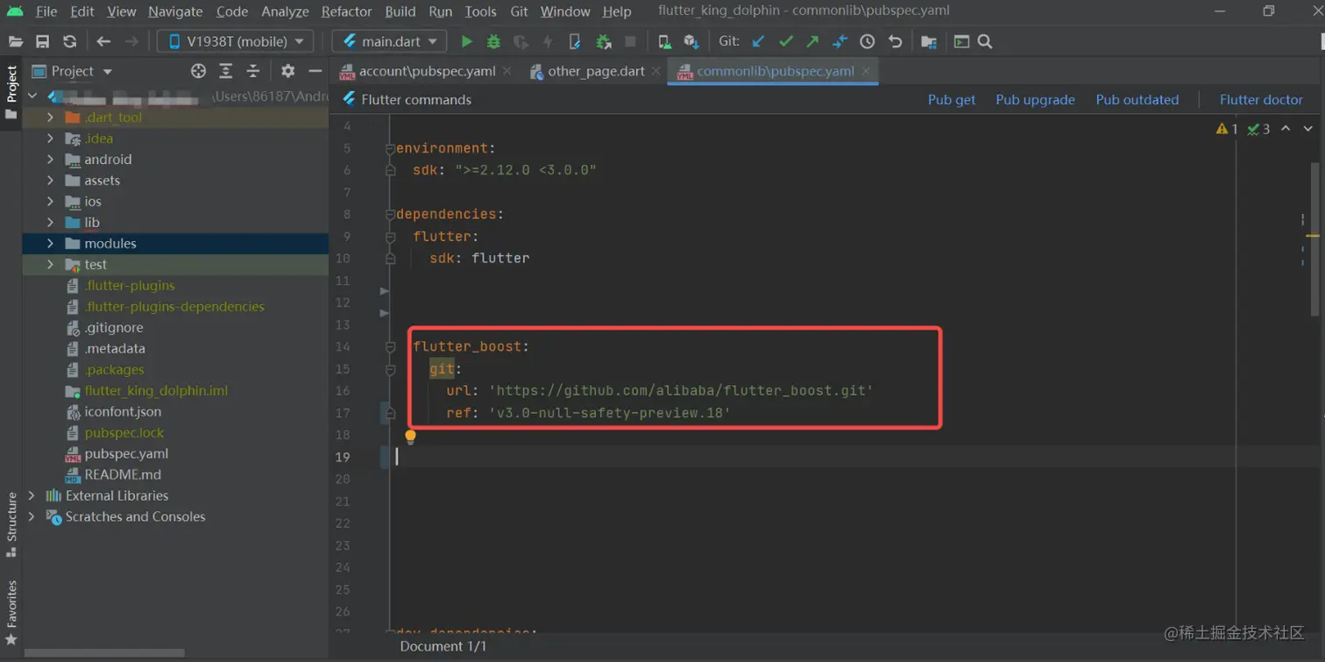Place cursor on the git url line
The image size is (1325, 662).
(x=659, y=391)
